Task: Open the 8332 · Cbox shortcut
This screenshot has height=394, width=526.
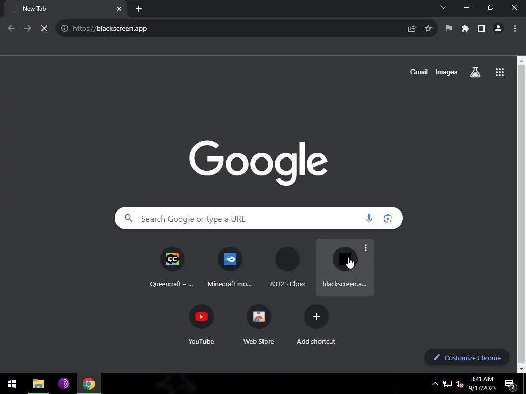Action: tap(288, 267)
